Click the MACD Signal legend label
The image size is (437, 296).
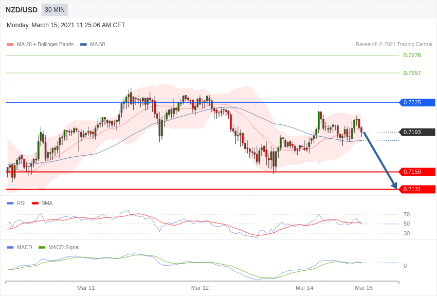click(x=64, y=247)
